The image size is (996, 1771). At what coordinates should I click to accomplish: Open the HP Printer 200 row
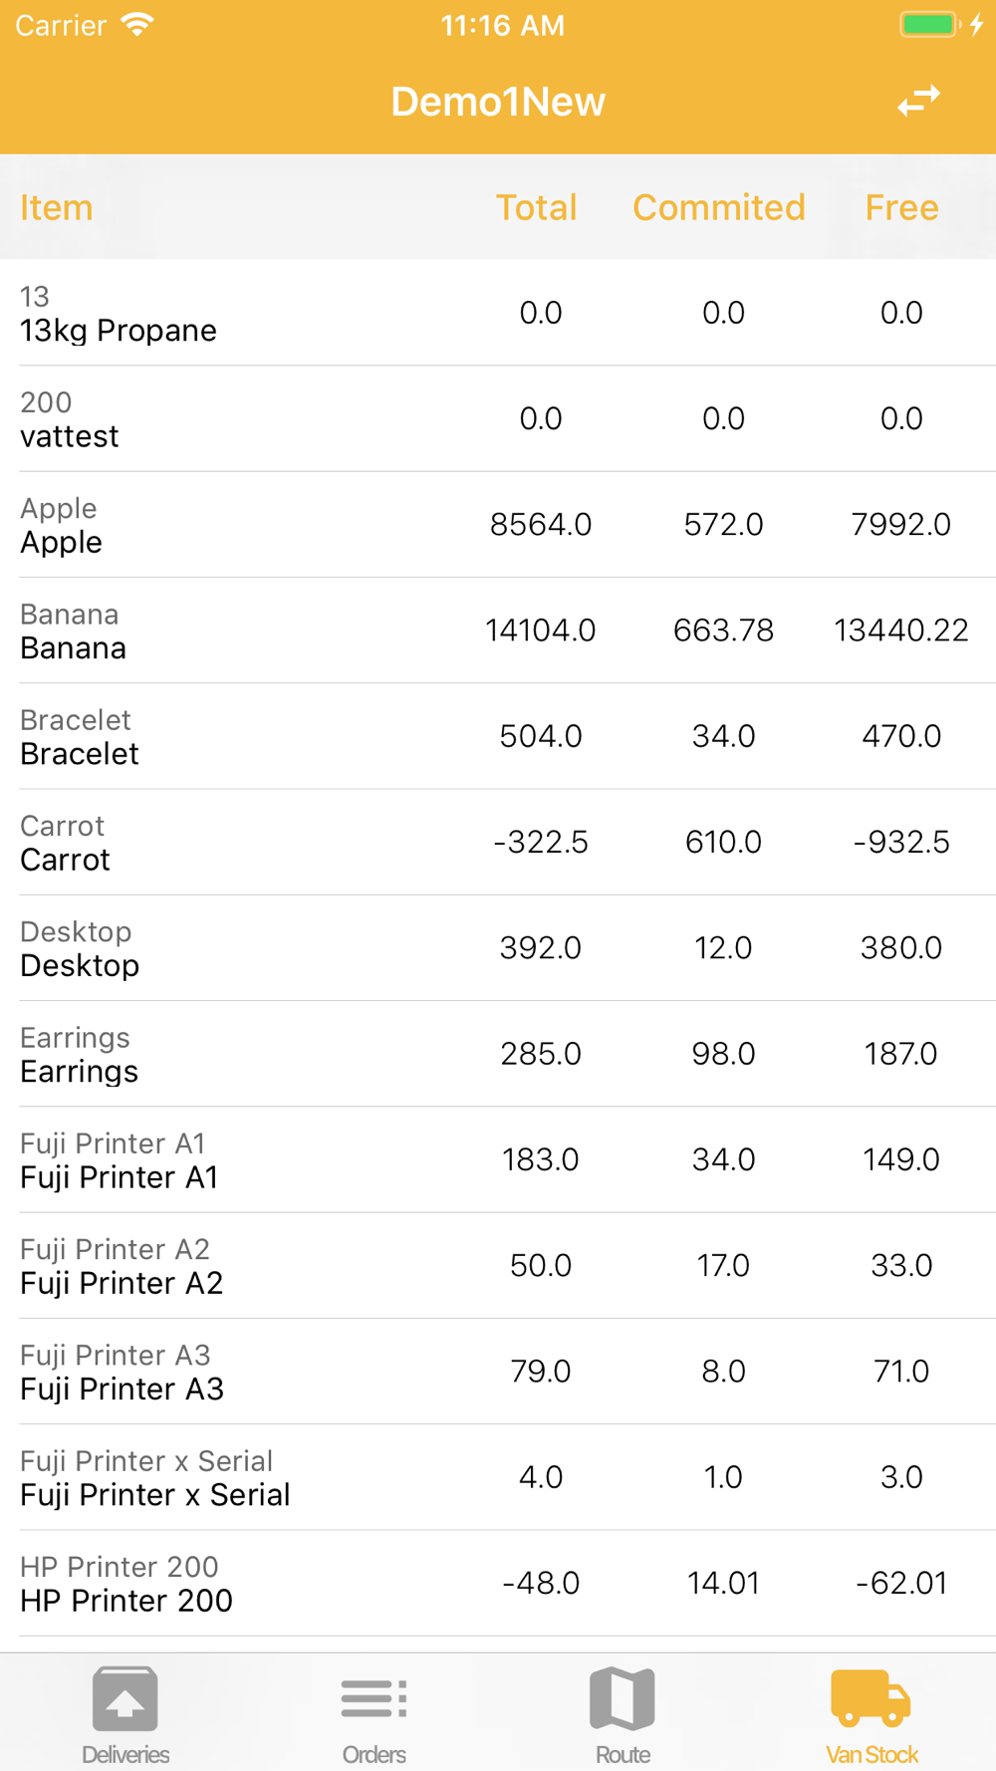tap(498, 1584)
